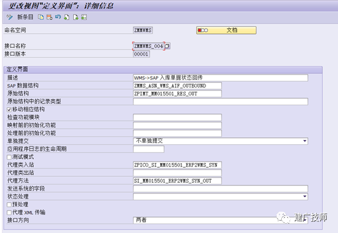Click the 发送系统的字段 input field
This screenshot has height=233, width=338.
[x=220, y=189]
